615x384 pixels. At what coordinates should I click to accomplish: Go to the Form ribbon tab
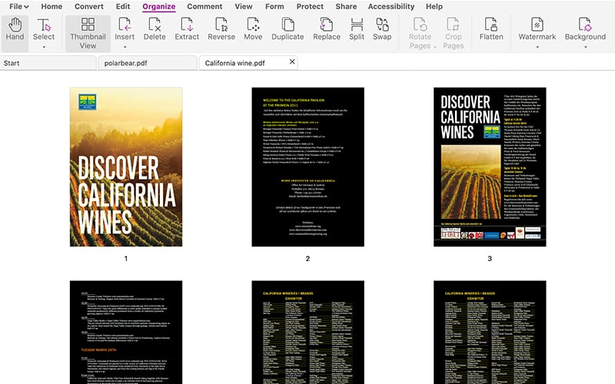click(274, 7)
